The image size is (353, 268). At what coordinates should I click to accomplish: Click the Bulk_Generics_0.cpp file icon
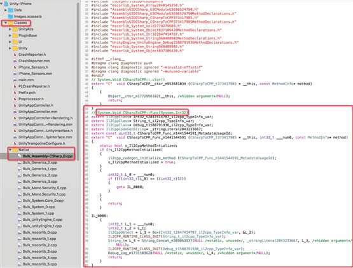(x=20, y=163)
